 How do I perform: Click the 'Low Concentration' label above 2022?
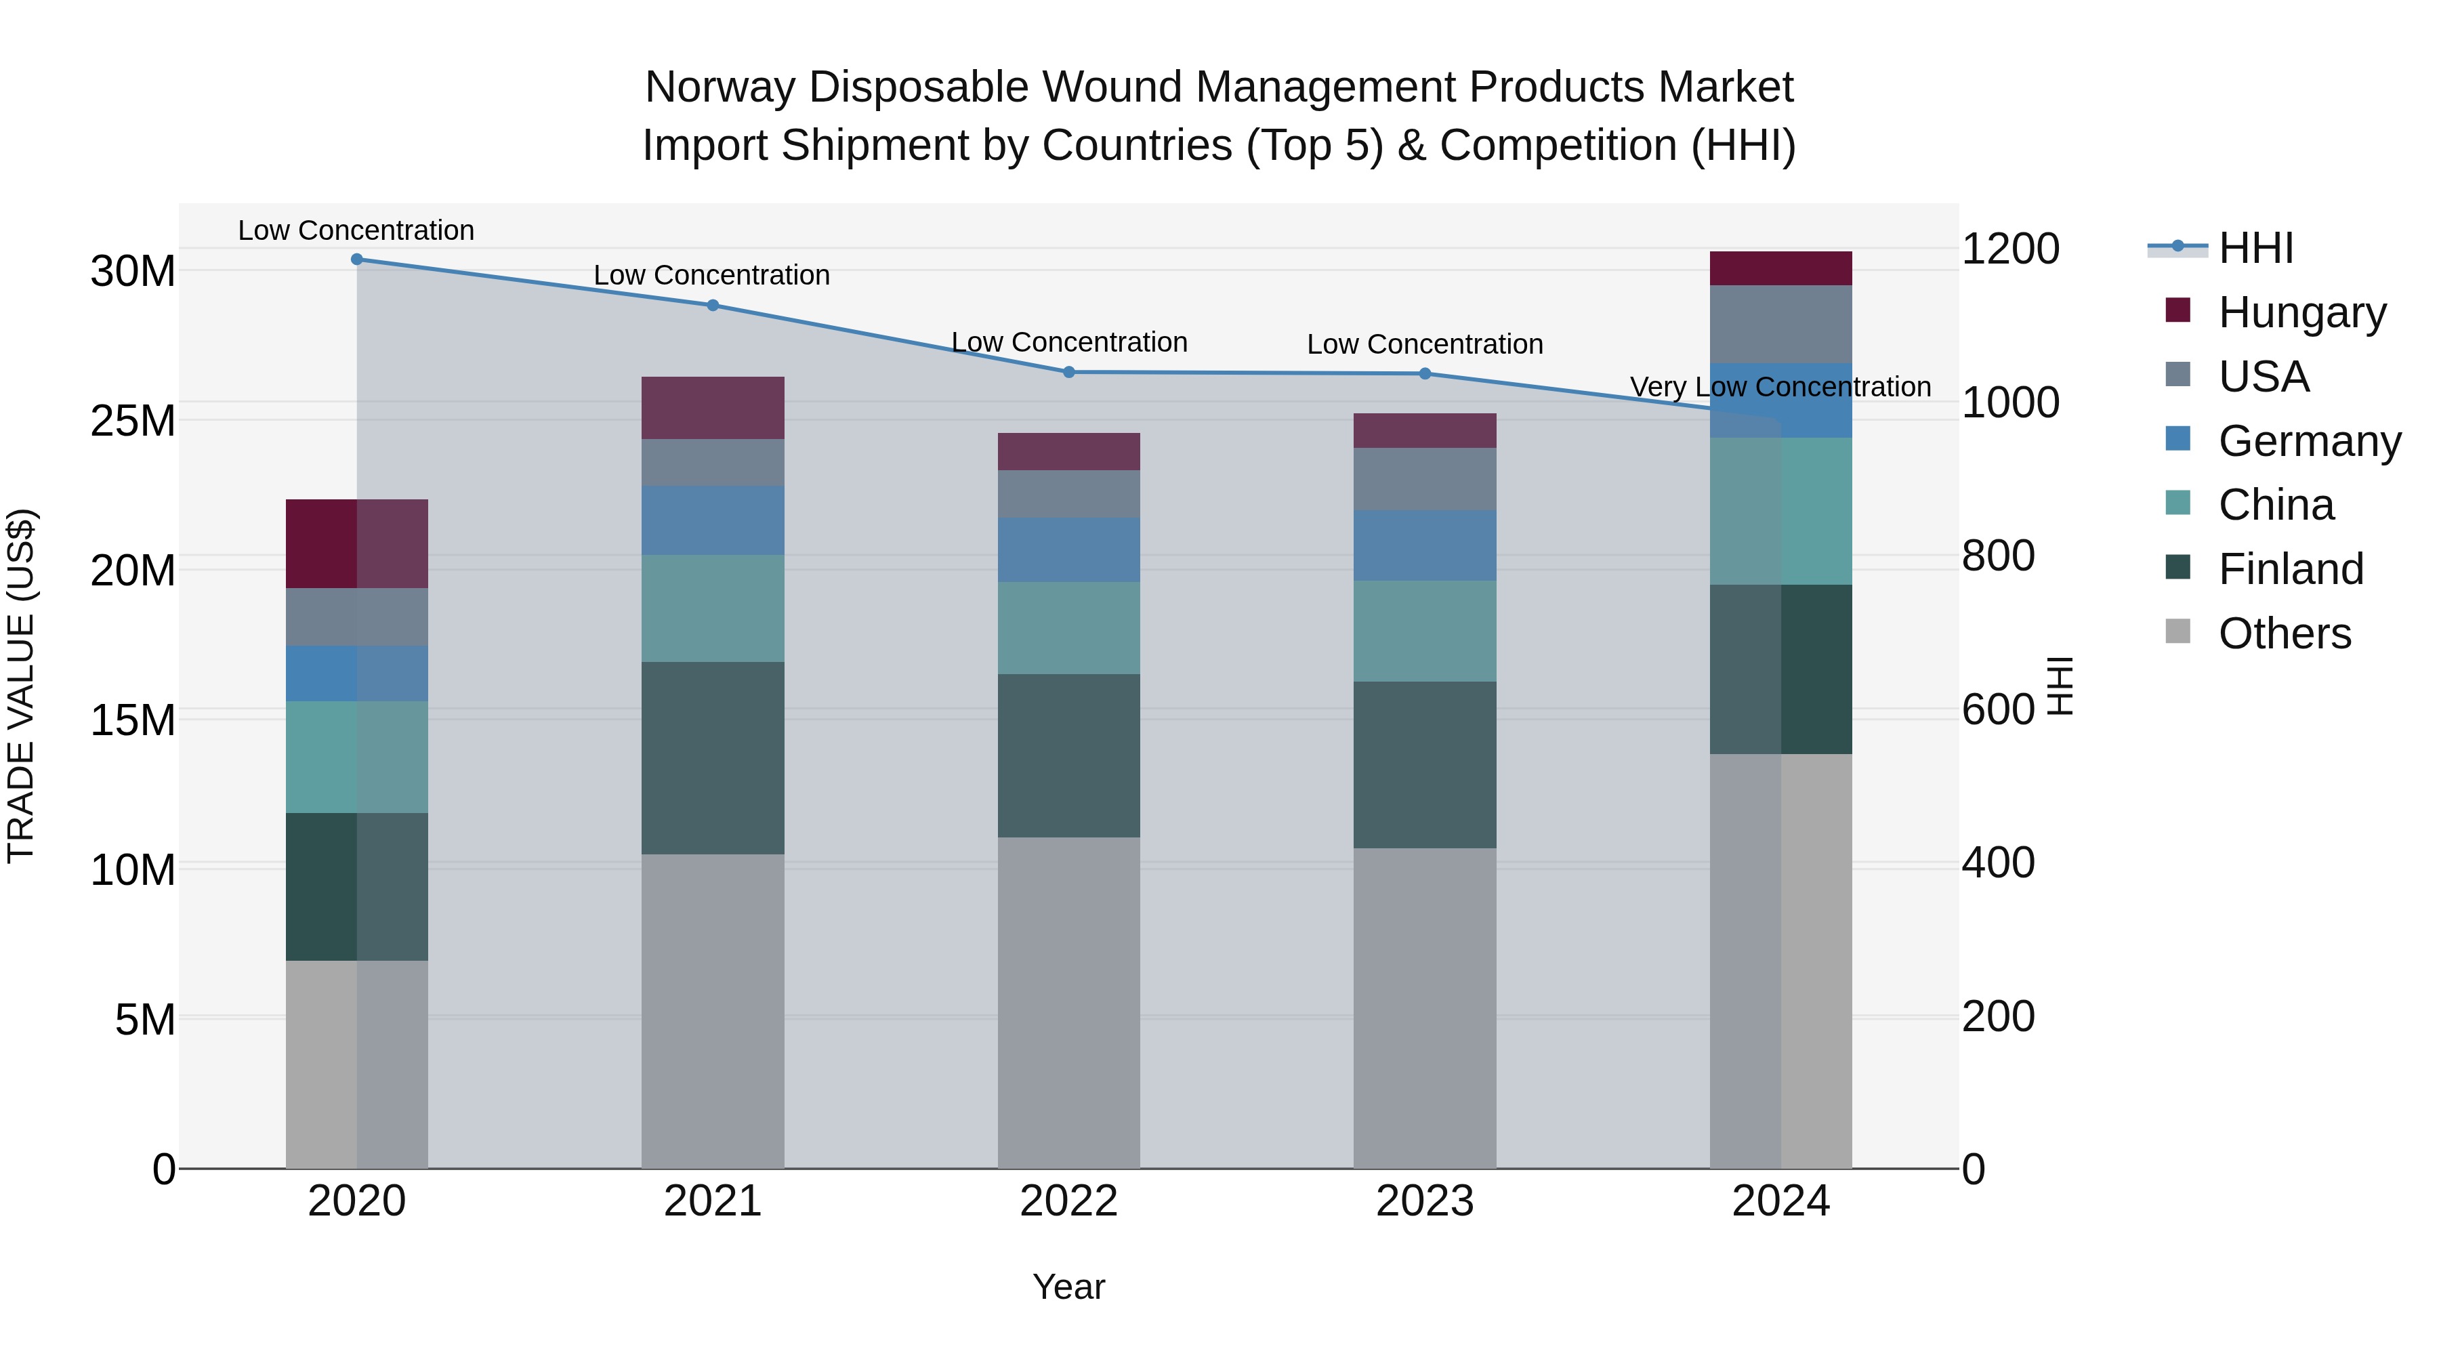(1069, 342)
